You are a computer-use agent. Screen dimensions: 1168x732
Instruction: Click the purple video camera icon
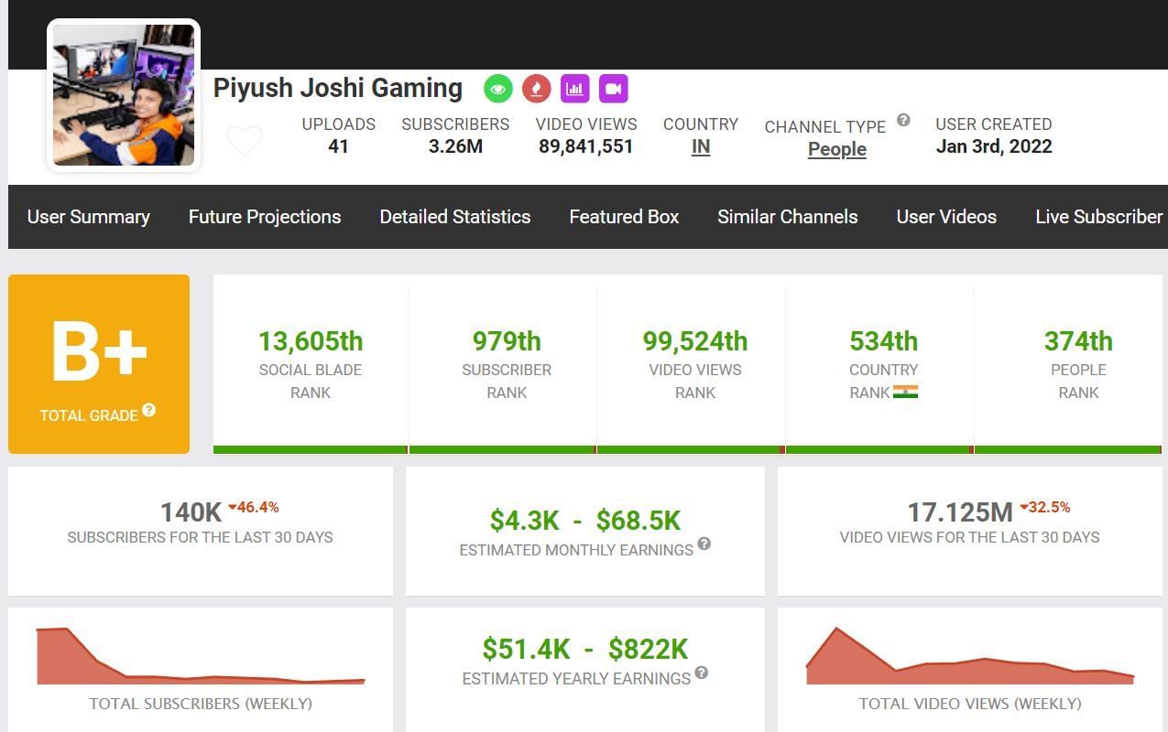click(613, 89)
